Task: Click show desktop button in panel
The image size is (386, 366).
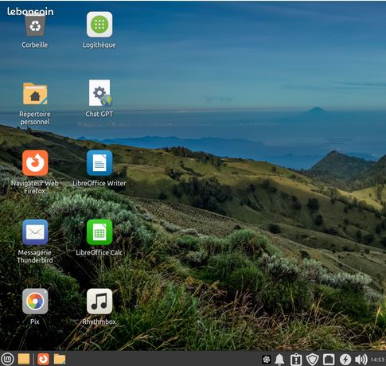Action: (x=24, y=359)
